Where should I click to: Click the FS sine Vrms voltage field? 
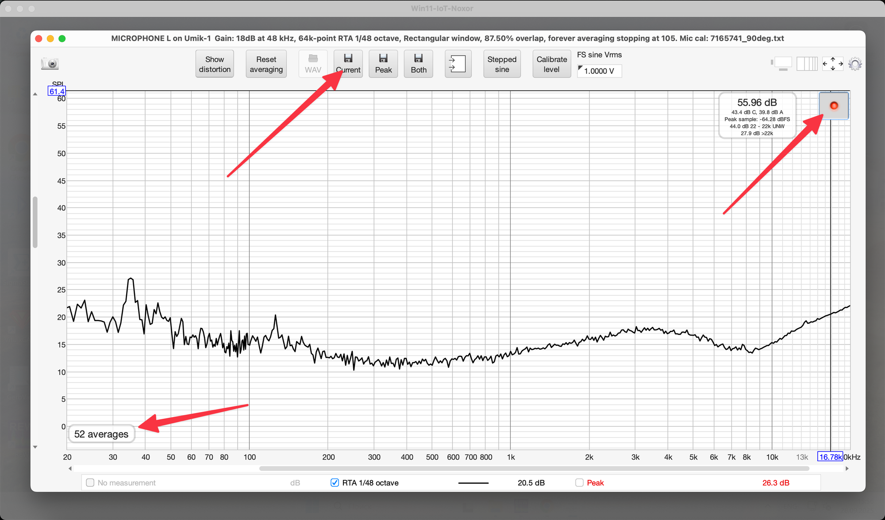pyautogui.click(x=600, y=71)
